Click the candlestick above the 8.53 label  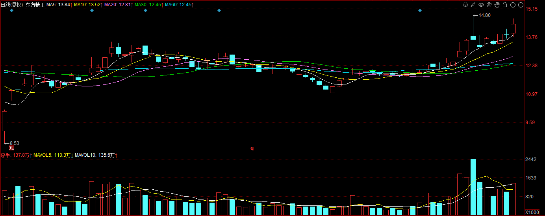(x=5, y=121)
